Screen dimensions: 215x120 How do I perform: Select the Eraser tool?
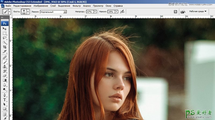5,76
